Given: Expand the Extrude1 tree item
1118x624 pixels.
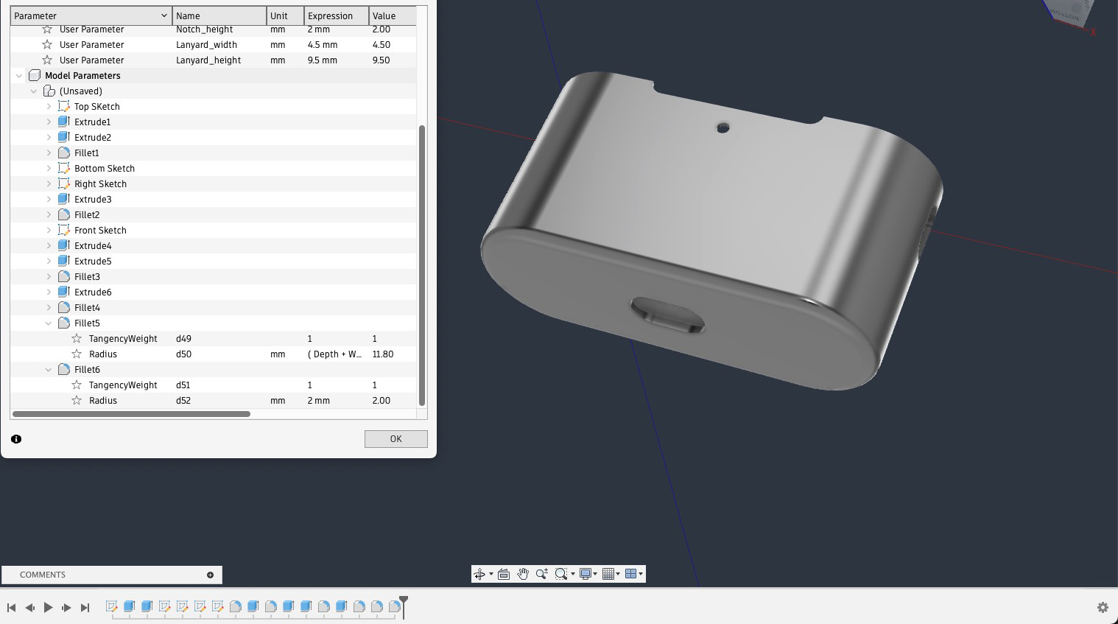Looking at the screenshot, I should [49, 122].
